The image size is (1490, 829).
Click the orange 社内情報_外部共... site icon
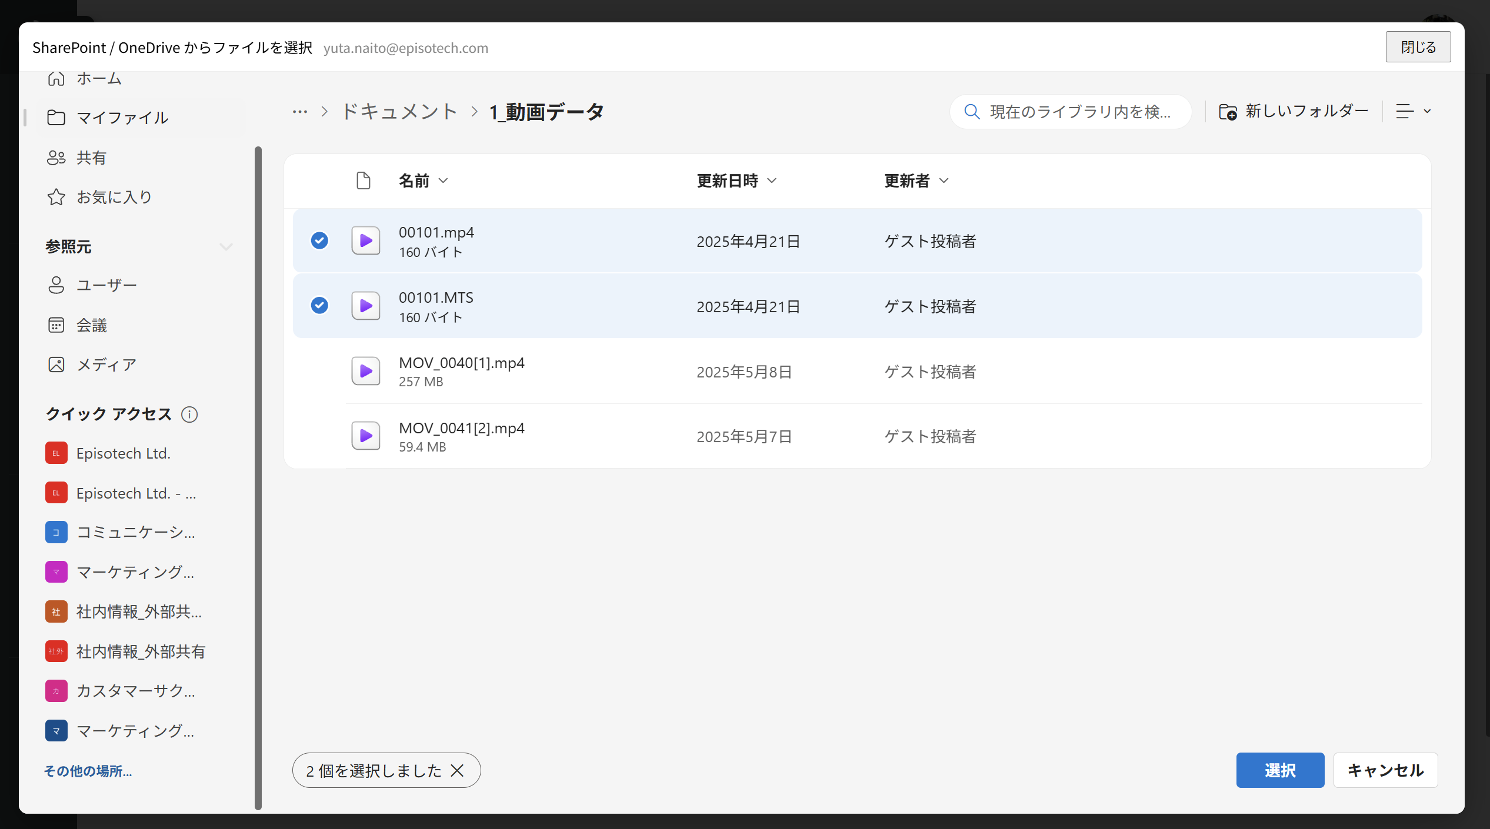coord(56,611)
